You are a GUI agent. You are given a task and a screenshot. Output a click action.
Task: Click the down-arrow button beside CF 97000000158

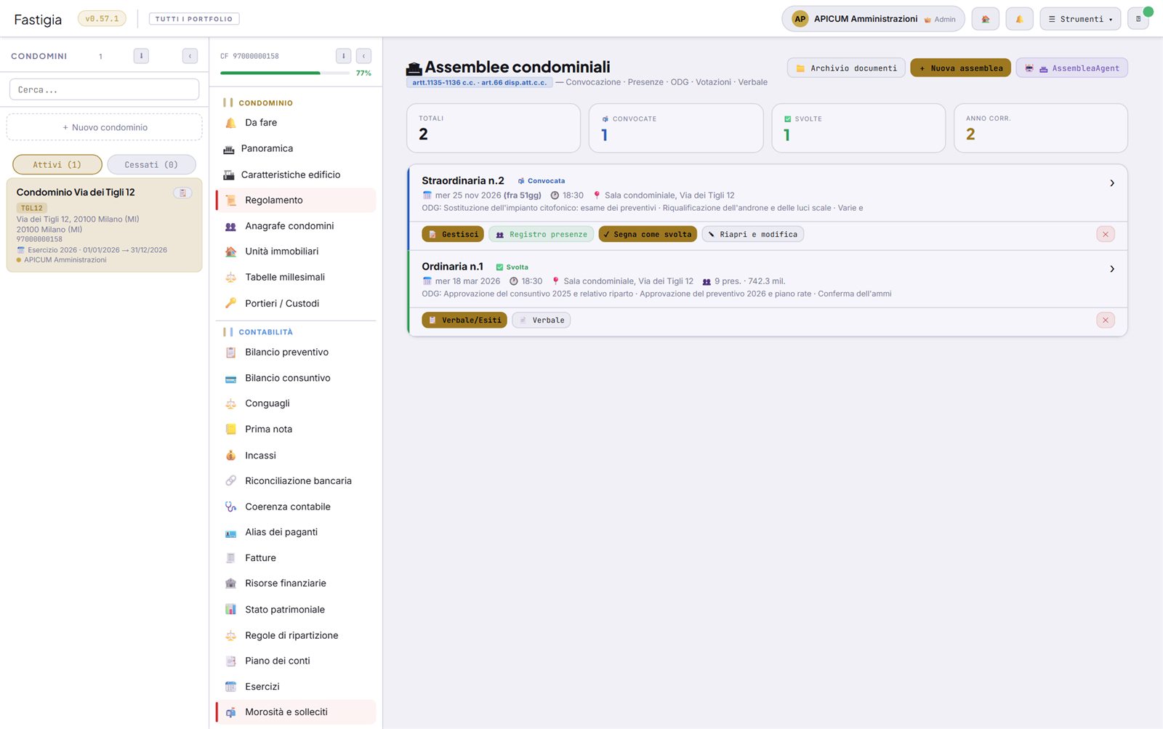(x=343, y=56)
